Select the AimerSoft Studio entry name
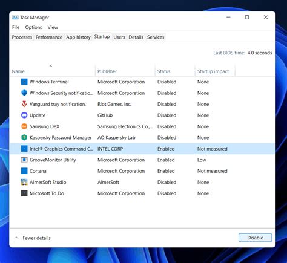The width and height of the screenshot is (287, 263). coord(48,182)
